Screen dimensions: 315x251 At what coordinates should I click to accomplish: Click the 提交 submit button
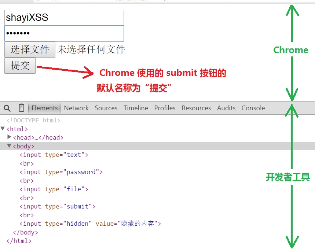tap(20, 66)
